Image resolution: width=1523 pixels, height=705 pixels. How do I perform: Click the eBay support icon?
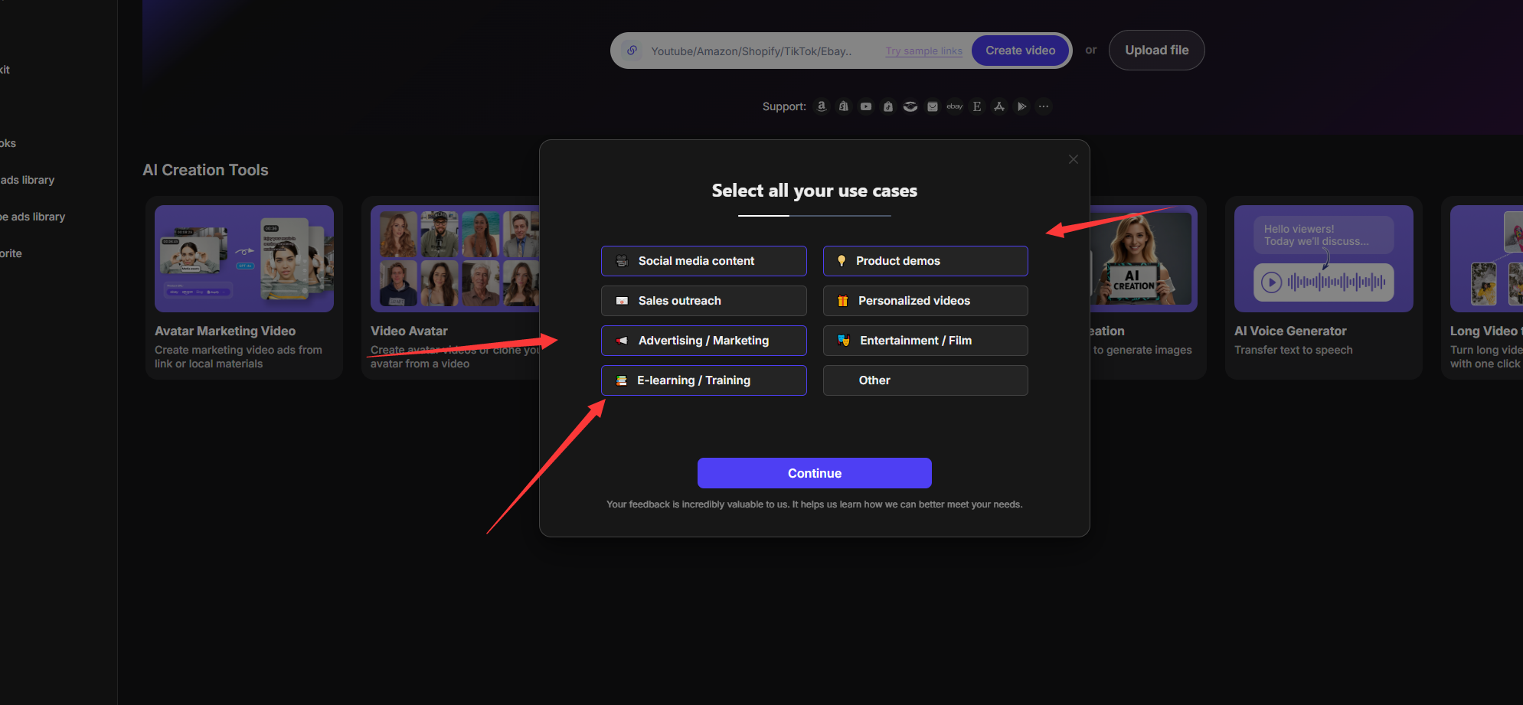point(954,106)
